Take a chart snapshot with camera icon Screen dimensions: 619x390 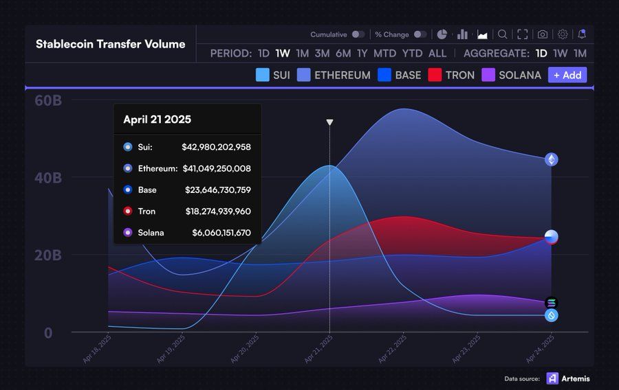[x=543, y=34]
